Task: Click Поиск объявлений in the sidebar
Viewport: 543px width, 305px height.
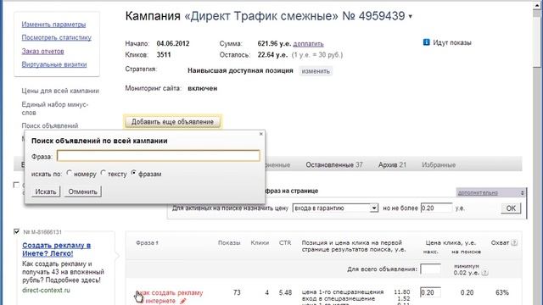Action: click(50, 126)
